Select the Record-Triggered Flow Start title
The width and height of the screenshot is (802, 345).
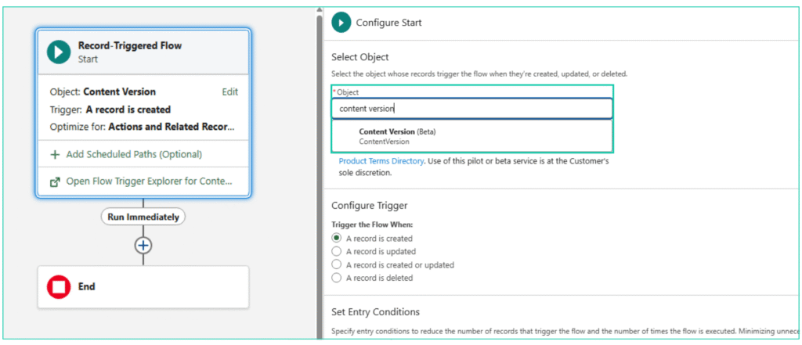tap(130, 45)
